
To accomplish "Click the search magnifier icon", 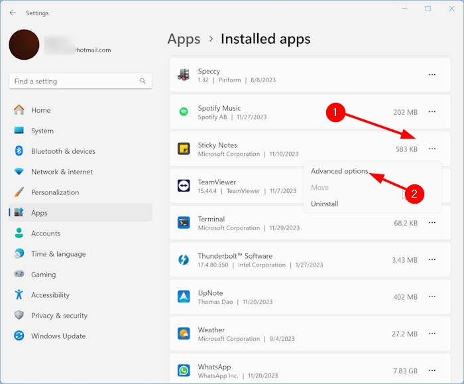I will pos(143,81).
